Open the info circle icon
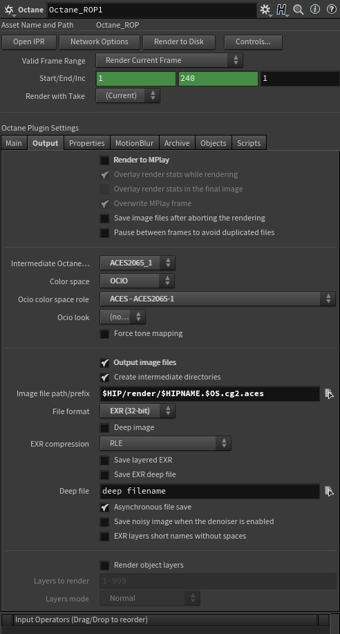The height and width of the screenshot is (634, 340). click(315, 9)
